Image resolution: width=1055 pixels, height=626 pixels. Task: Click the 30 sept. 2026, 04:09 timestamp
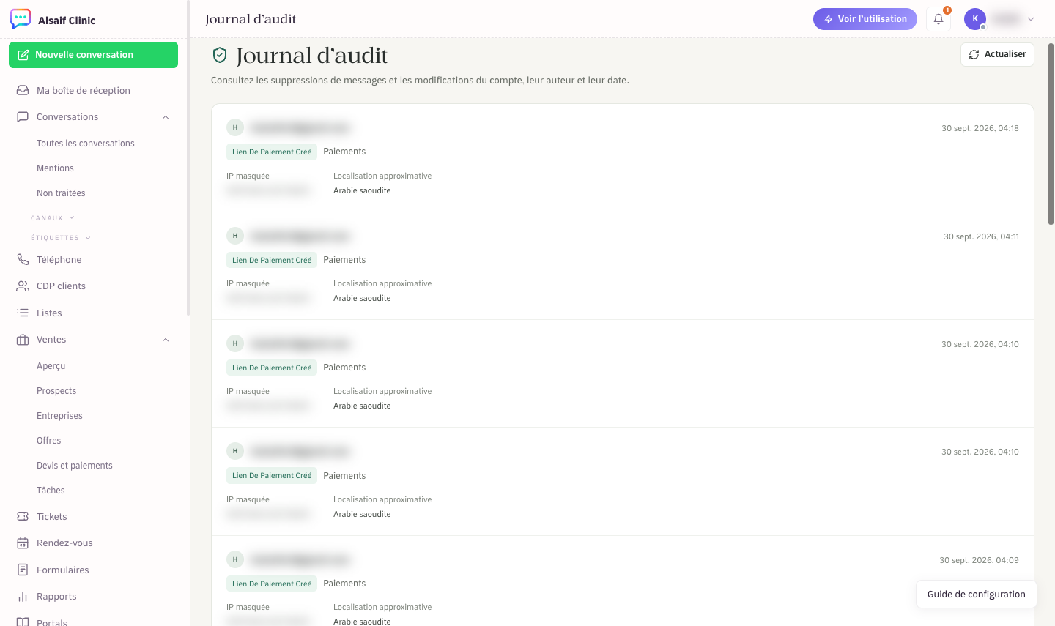(979, 560)
